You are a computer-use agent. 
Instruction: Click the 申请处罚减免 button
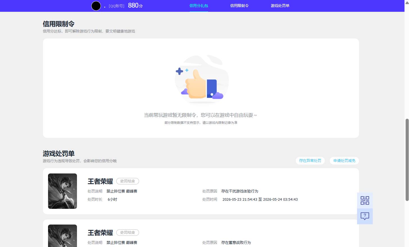344,161
